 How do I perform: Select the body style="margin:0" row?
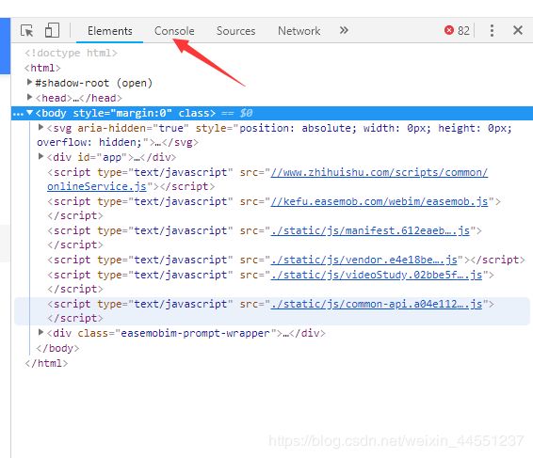pyautogui.click(x=272, y=113)
